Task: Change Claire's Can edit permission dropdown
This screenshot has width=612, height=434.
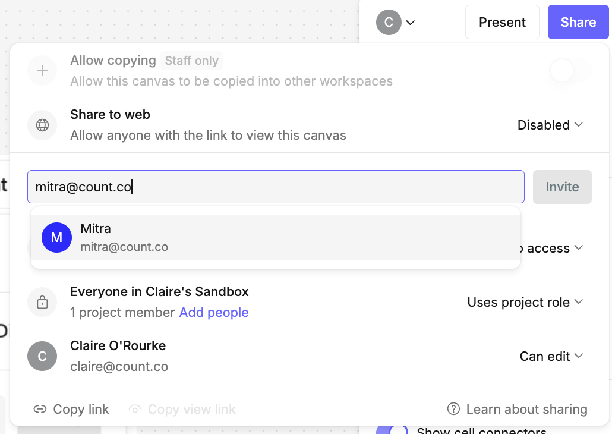Action: [x=551, y=356]
